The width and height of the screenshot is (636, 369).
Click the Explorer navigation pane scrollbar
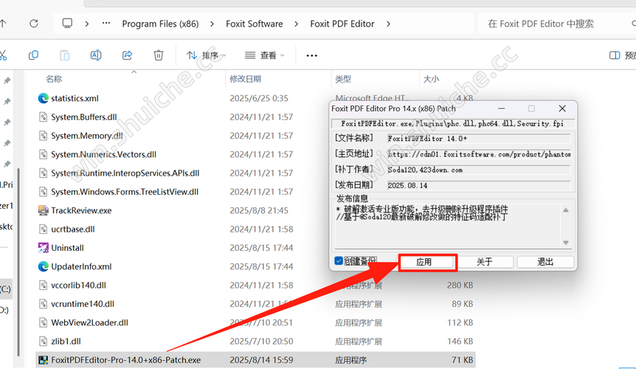pos(18,262)
